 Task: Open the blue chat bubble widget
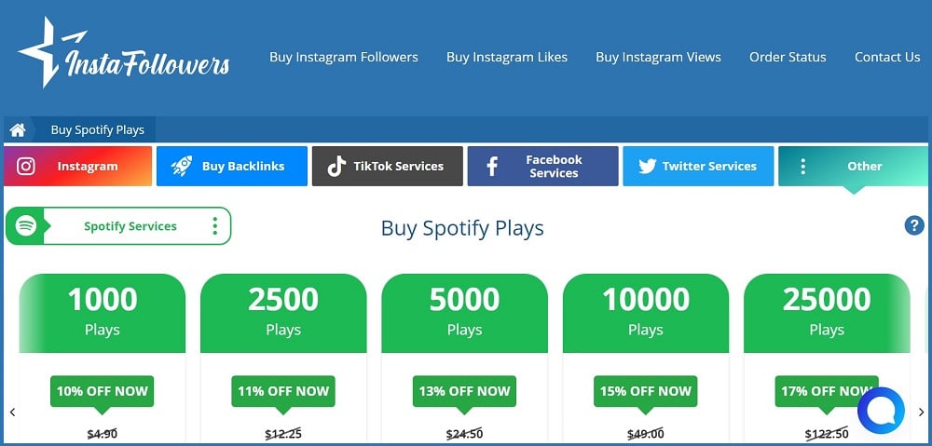(x=881, y=411)
